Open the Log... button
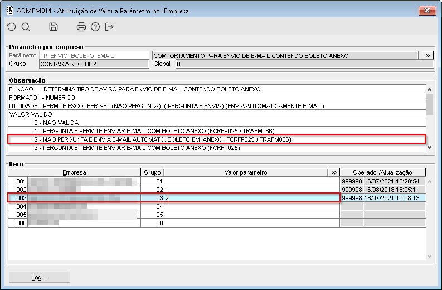 (40, 277)
